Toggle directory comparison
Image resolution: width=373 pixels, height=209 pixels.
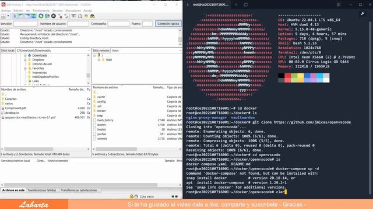point(80,16)
